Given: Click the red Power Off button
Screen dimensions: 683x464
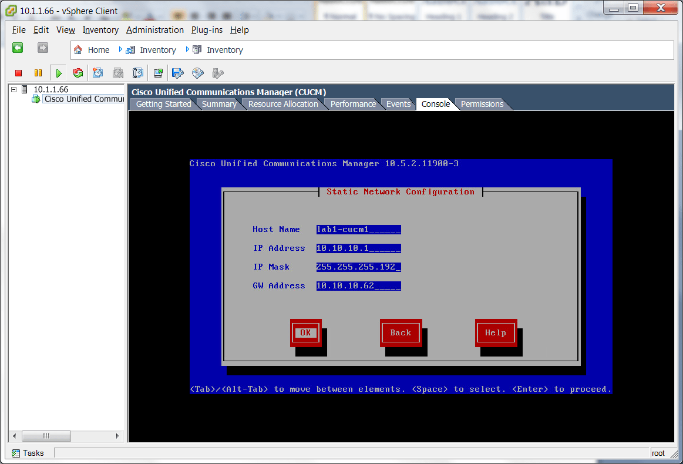Looking at the screenshot, I should coord(18,73).
